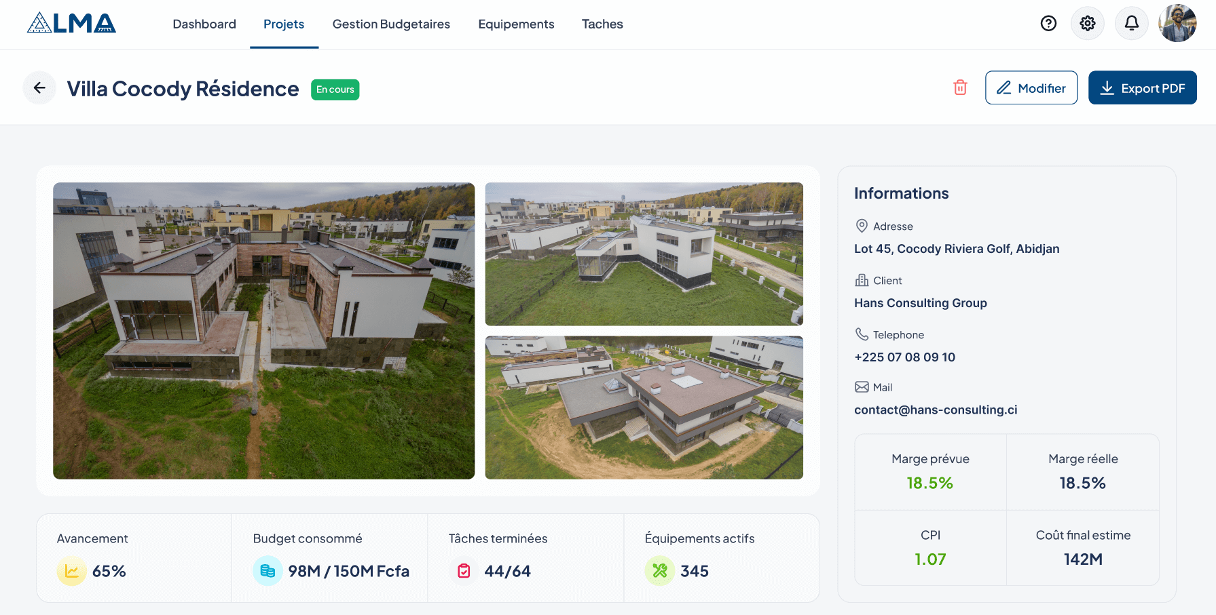Open the large main villa photo

[x=263, y=331]
